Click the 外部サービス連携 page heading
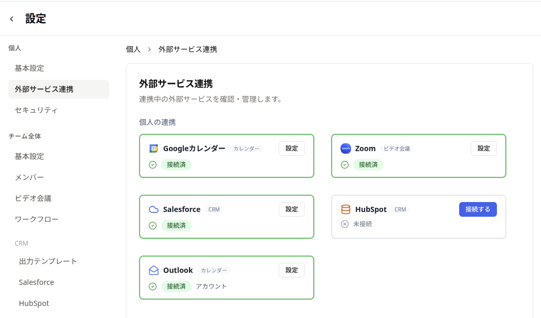 176,84
